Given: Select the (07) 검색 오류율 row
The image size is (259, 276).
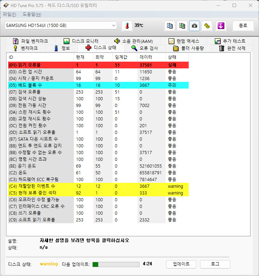Looking at the screenshot, I should coord(98,92).
